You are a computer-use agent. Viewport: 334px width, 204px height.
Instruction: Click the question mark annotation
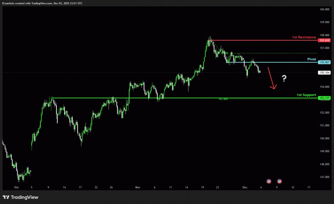[284, 78]
